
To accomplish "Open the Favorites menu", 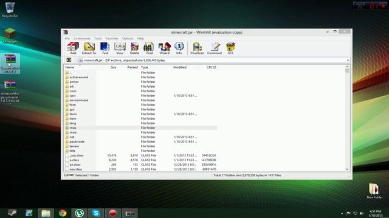I will click(112, 39).
